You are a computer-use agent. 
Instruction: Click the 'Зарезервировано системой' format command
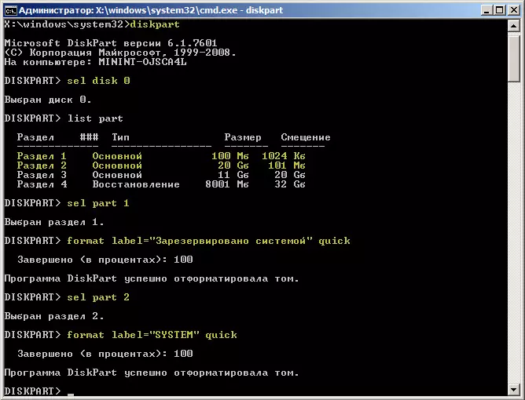208,241
